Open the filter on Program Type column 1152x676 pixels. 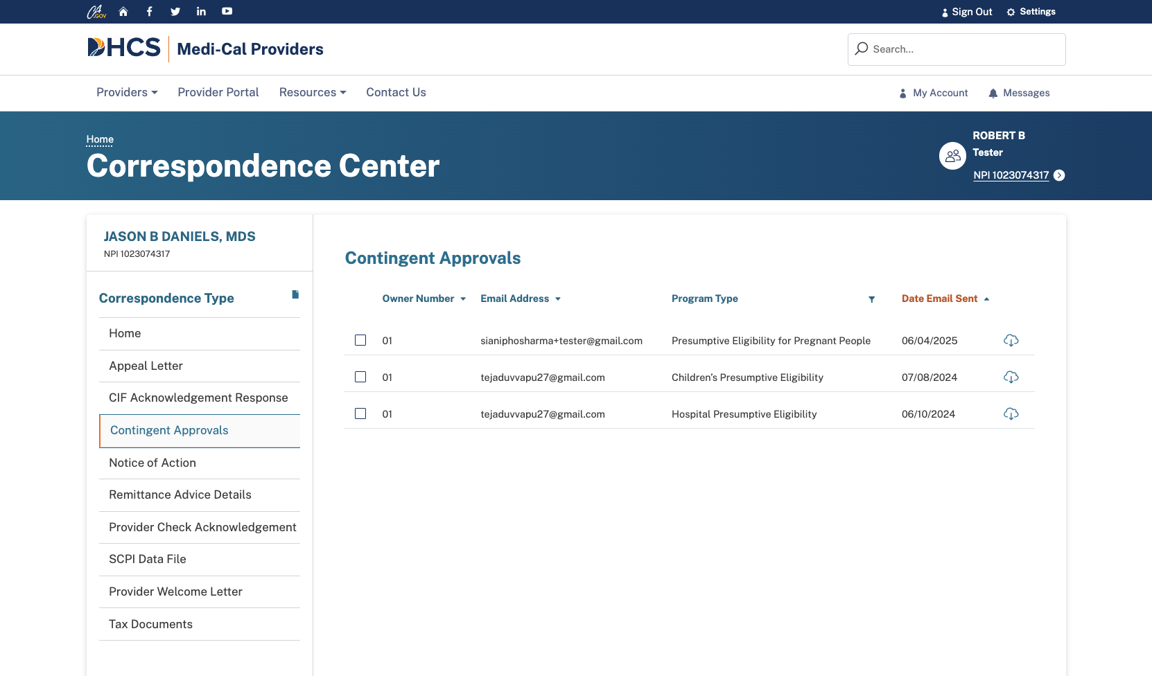pos(871,299)
